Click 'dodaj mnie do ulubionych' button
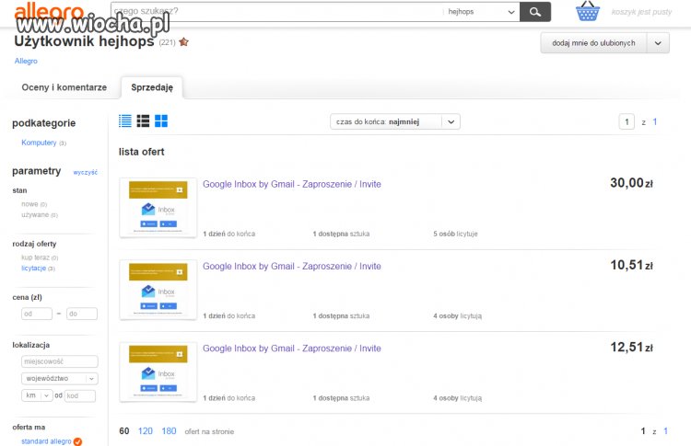The image size is (691, 446). coord(593,43)
